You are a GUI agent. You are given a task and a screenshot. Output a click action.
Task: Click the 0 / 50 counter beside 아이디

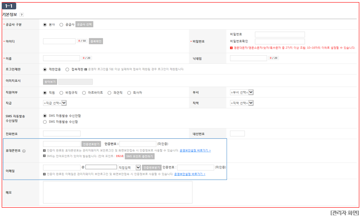coord(82,41)
